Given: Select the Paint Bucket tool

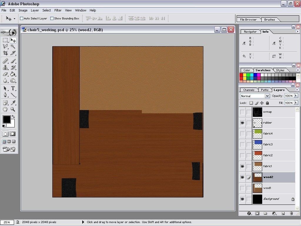Looking at the screenshot, I should 13,74.
